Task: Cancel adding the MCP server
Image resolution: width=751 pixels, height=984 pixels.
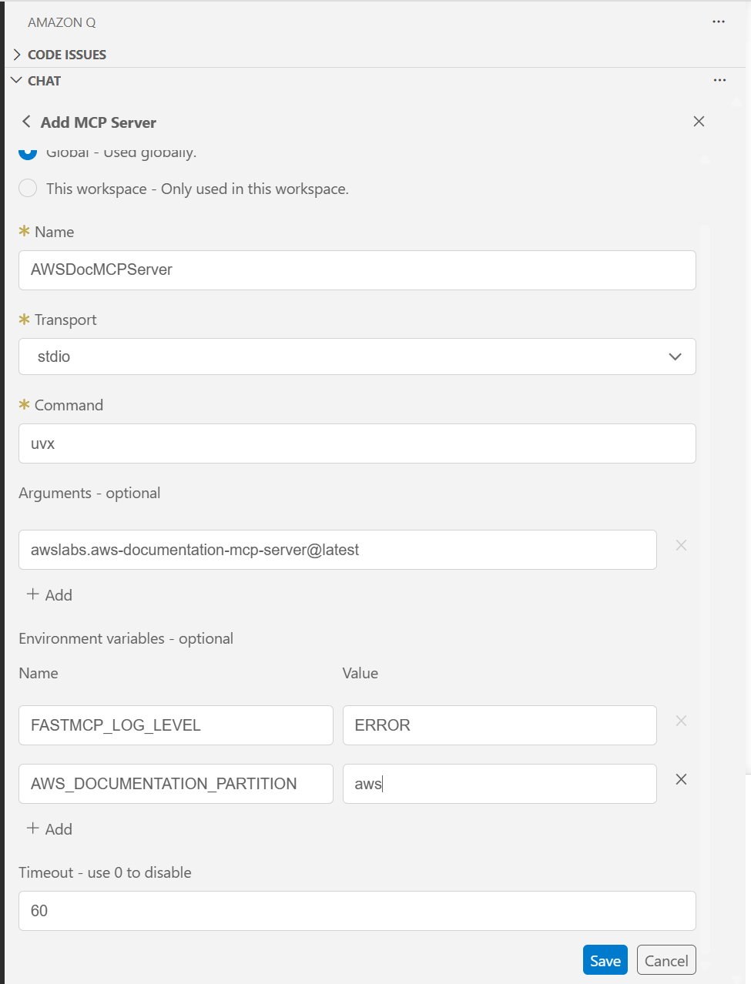Action: click(666, 960)
